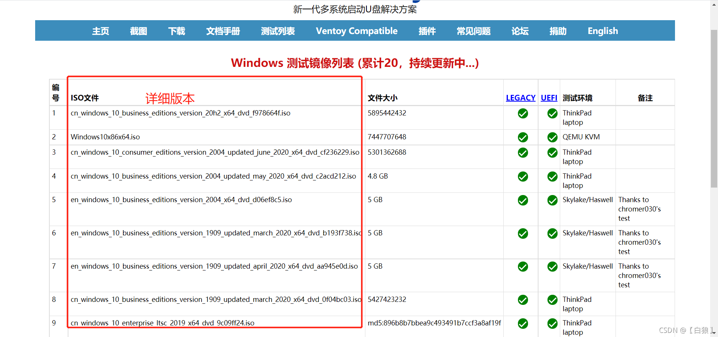
Task: Open Ventoy Compatible page
Action: tap(357, 31)
